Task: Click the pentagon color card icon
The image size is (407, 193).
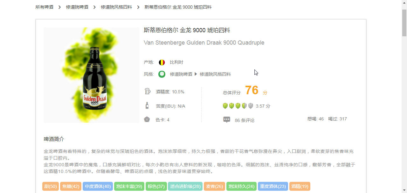Action: (x=147, y=119)
